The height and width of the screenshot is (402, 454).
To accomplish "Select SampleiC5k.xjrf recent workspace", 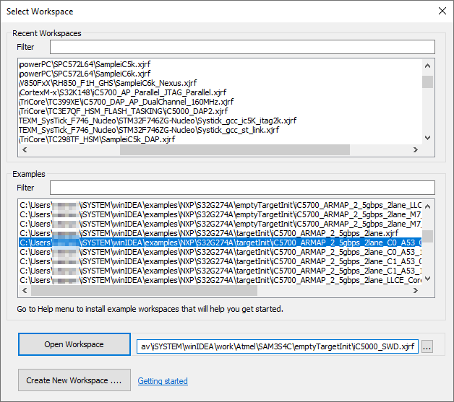I will (85, 64).
